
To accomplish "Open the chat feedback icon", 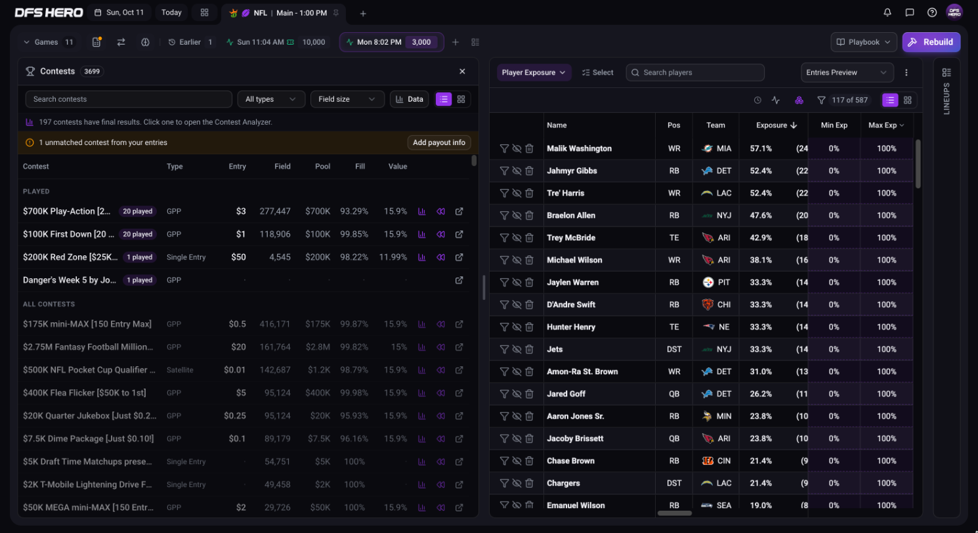I will pos(910,12).
